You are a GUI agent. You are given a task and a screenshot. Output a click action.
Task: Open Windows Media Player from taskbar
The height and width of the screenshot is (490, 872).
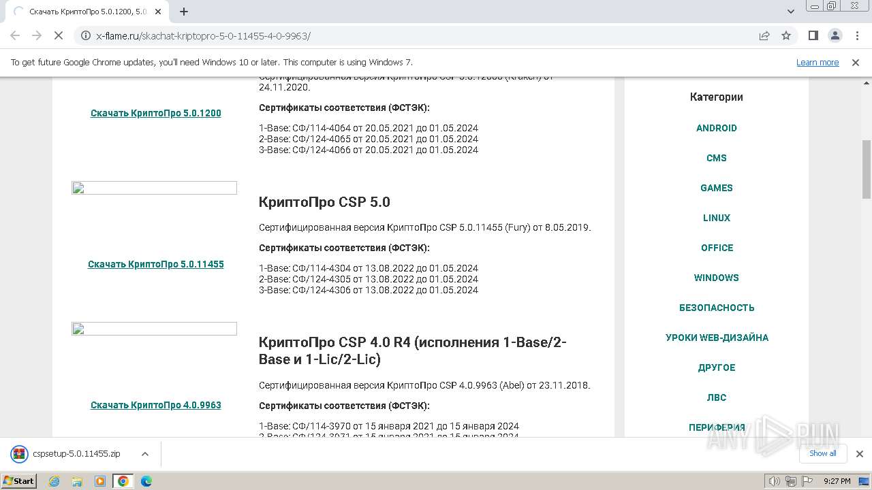click(100, 481)
